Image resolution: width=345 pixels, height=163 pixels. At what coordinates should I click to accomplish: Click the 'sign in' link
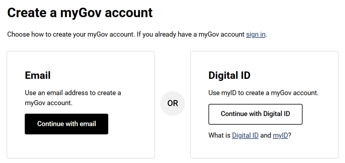point(256,35)
